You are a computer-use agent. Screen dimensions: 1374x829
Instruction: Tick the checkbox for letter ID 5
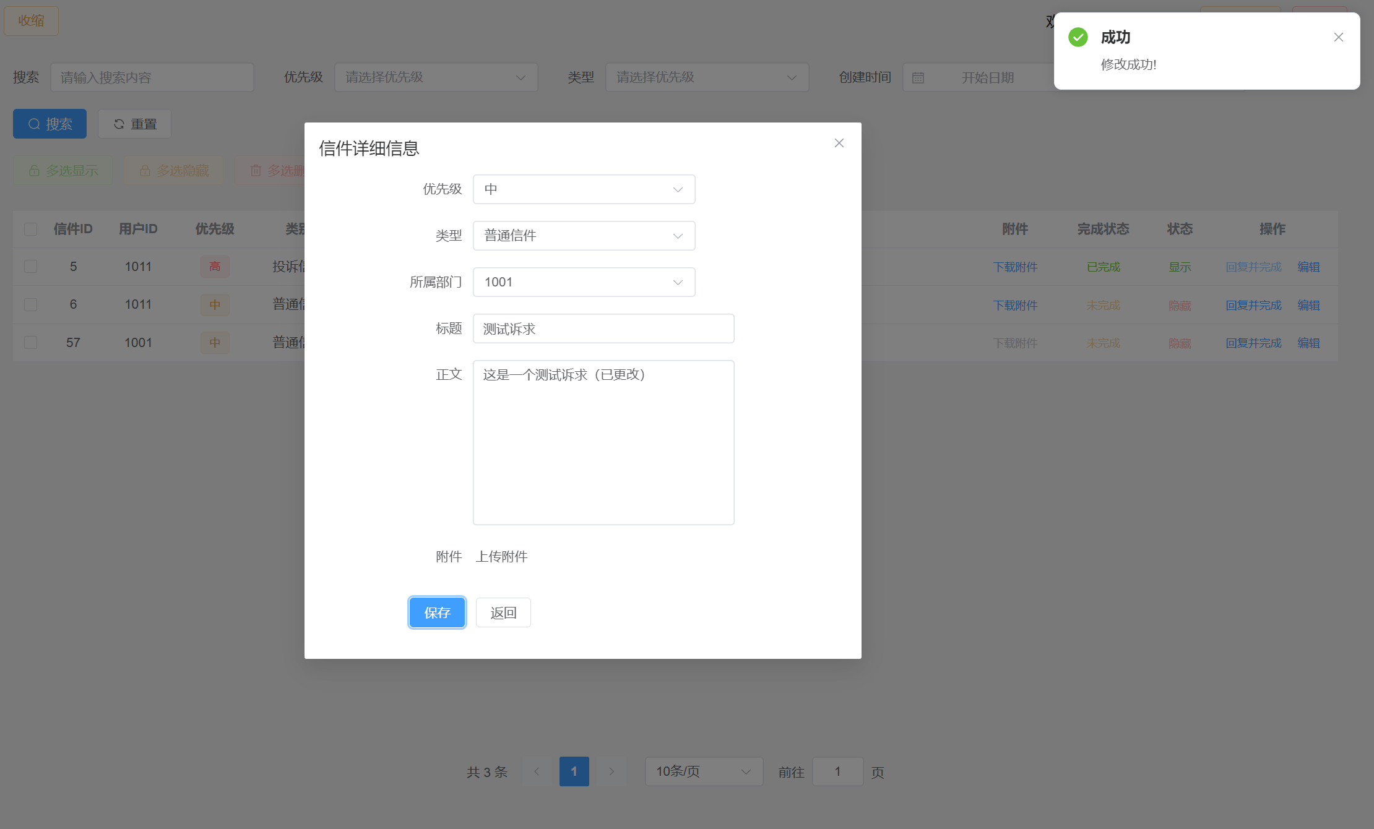tap(30, 267)
